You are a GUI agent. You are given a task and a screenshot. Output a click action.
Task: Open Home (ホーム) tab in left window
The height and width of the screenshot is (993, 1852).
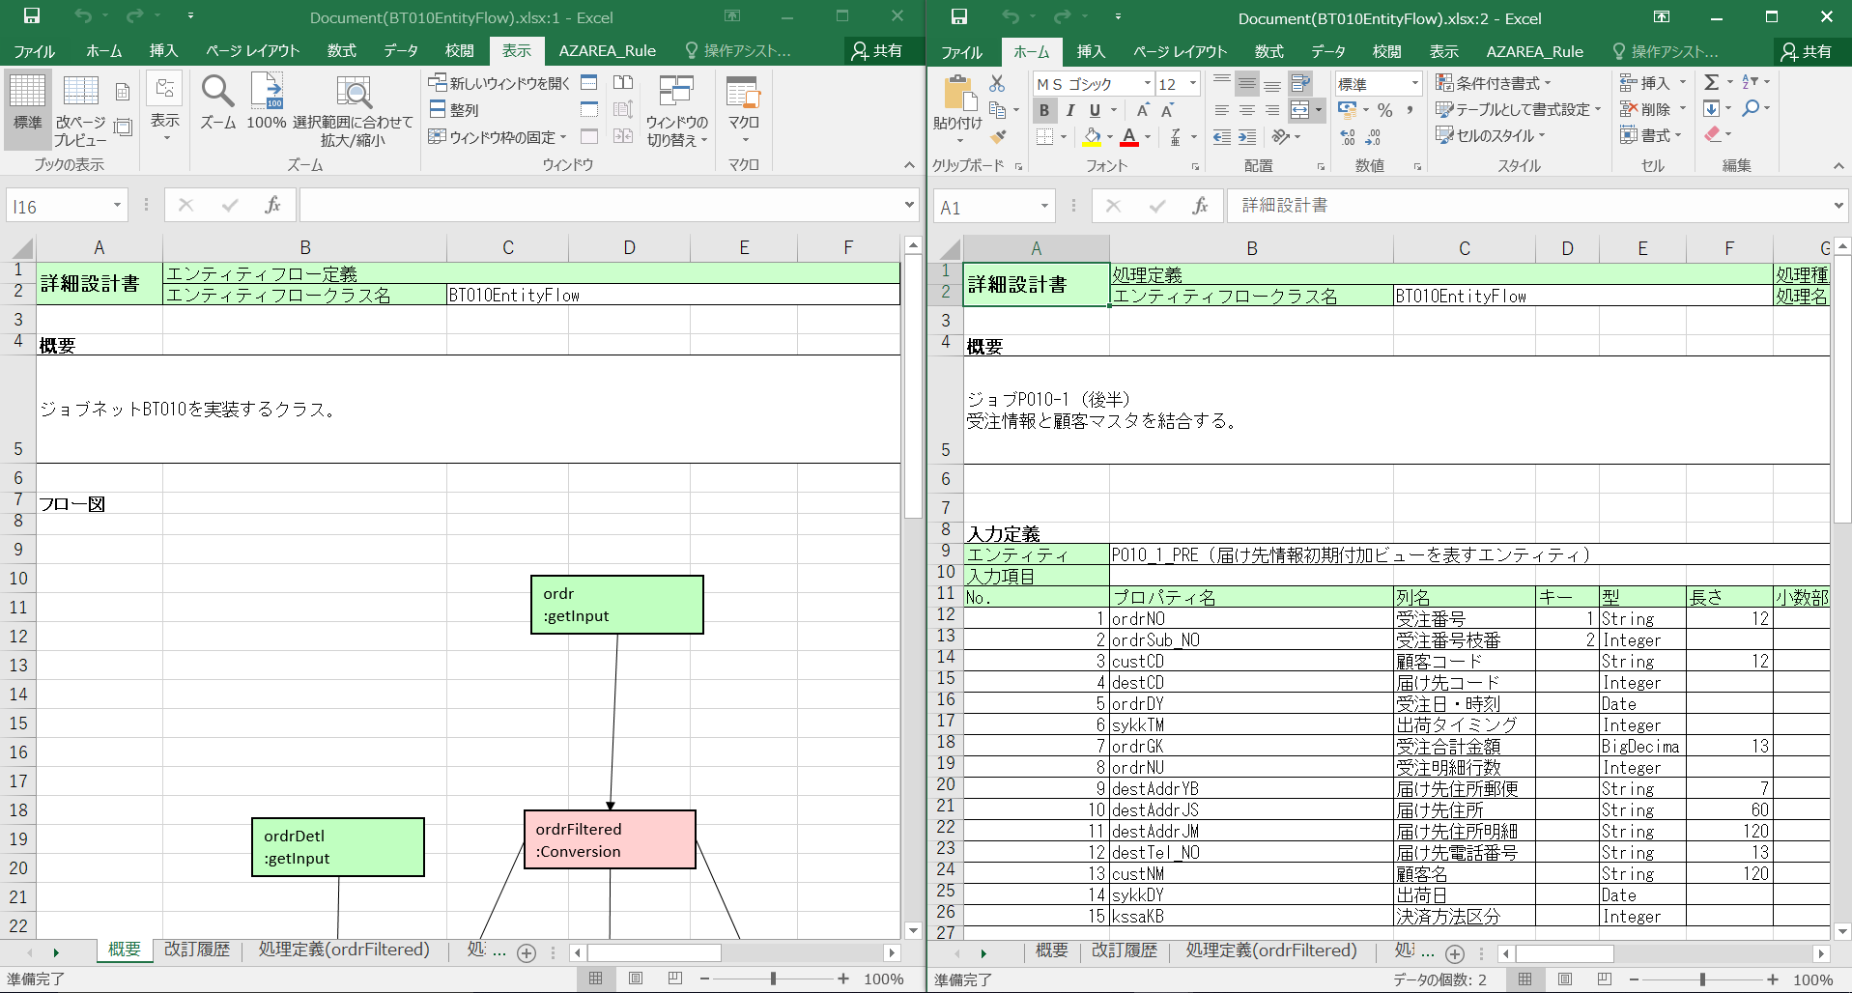click(103, 51)
